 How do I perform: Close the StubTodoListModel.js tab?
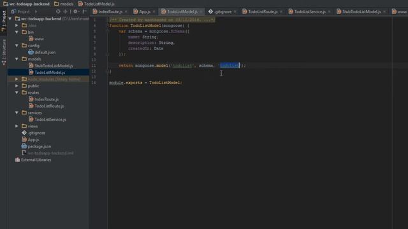click(x=384, y=11)
